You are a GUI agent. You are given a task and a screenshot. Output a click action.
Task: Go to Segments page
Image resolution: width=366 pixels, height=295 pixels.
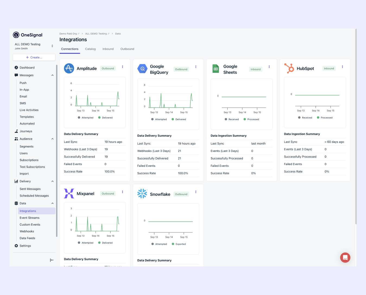point(27,146)
